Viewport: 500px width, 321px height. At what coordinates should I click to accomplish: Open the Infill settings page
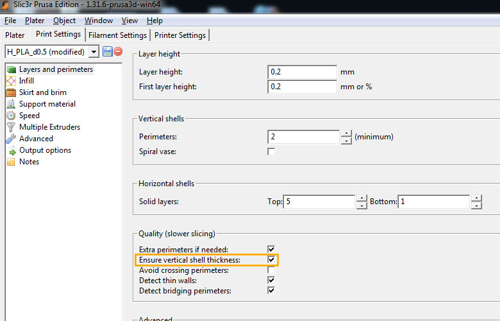(x=26, y=81)
